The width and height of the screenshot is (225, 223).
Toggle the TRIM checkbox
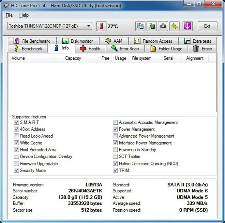tap(115, 170)
